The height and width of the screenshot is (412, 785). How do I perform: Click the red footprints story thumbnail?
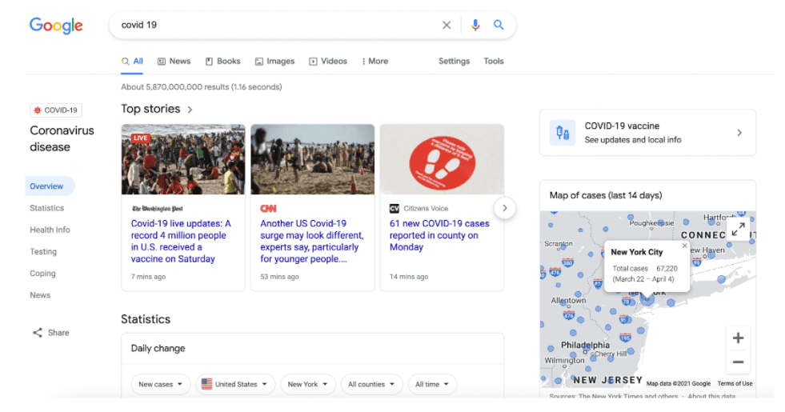(442, 159)
